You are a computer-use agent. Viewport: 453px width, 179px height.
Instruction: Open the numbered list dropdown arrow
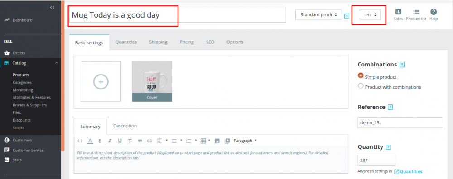click(x=196, y=141)
